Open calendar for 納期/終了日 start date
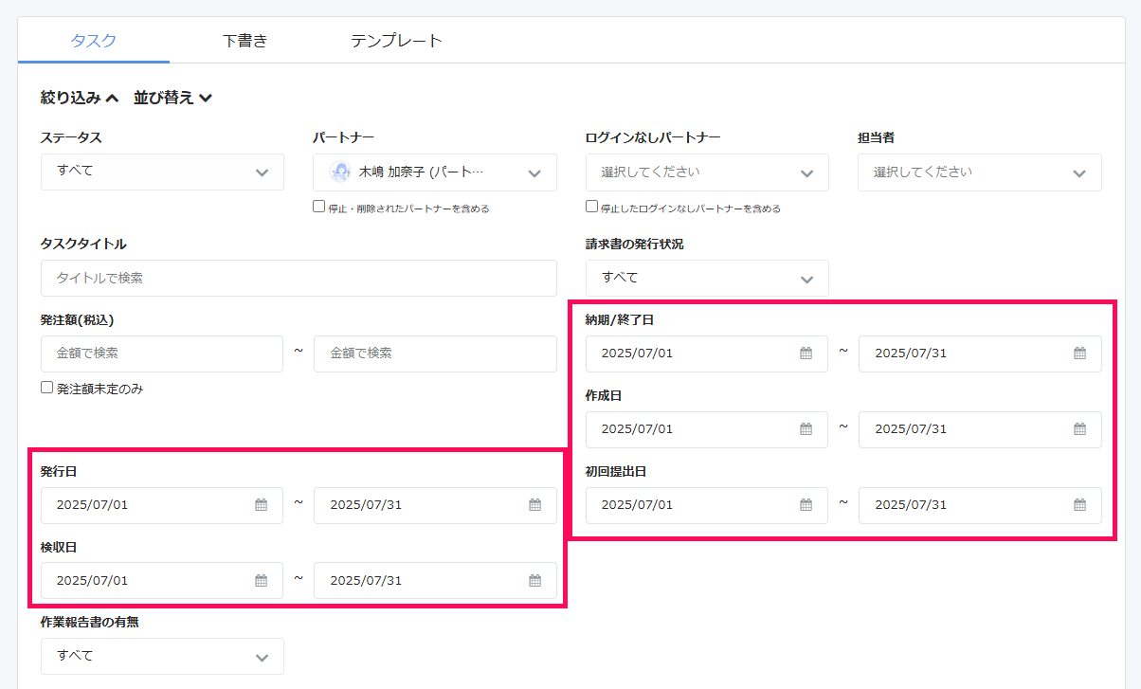 (x=806, y=354)
